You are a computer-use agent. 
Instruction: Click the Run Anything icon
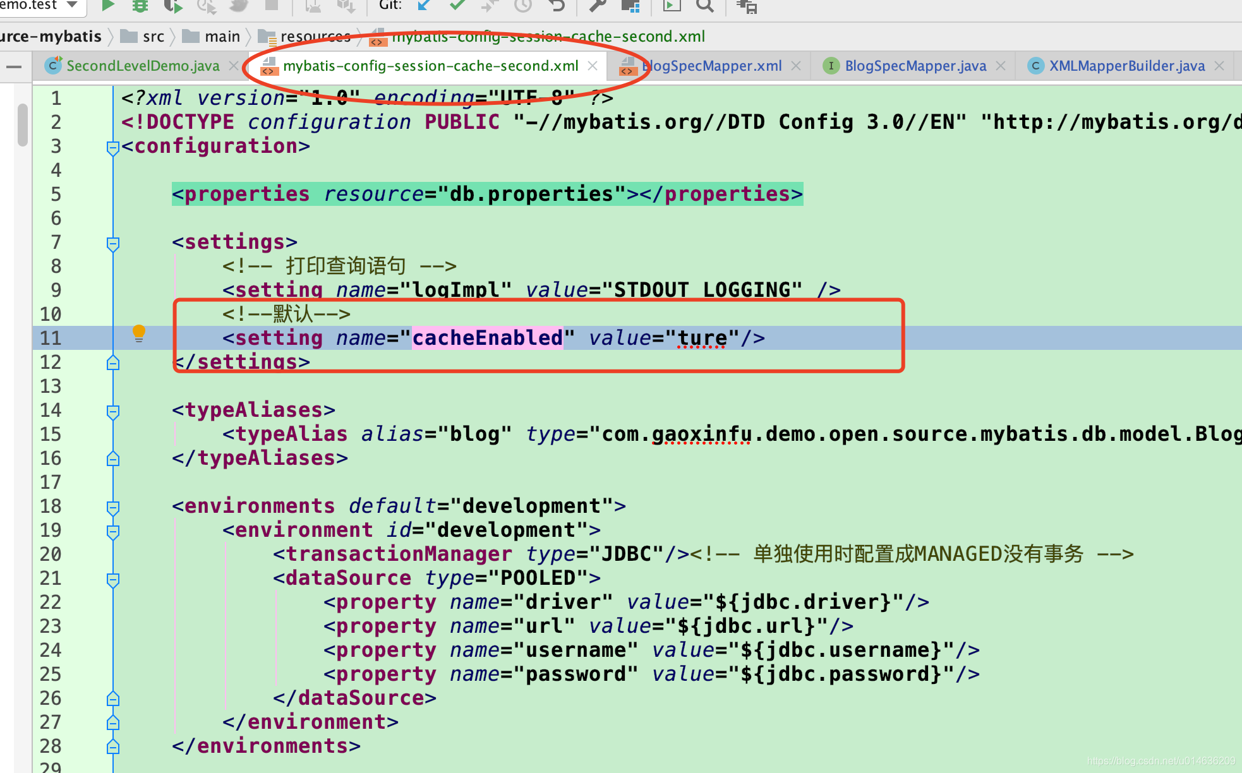(x=672, y=6)
